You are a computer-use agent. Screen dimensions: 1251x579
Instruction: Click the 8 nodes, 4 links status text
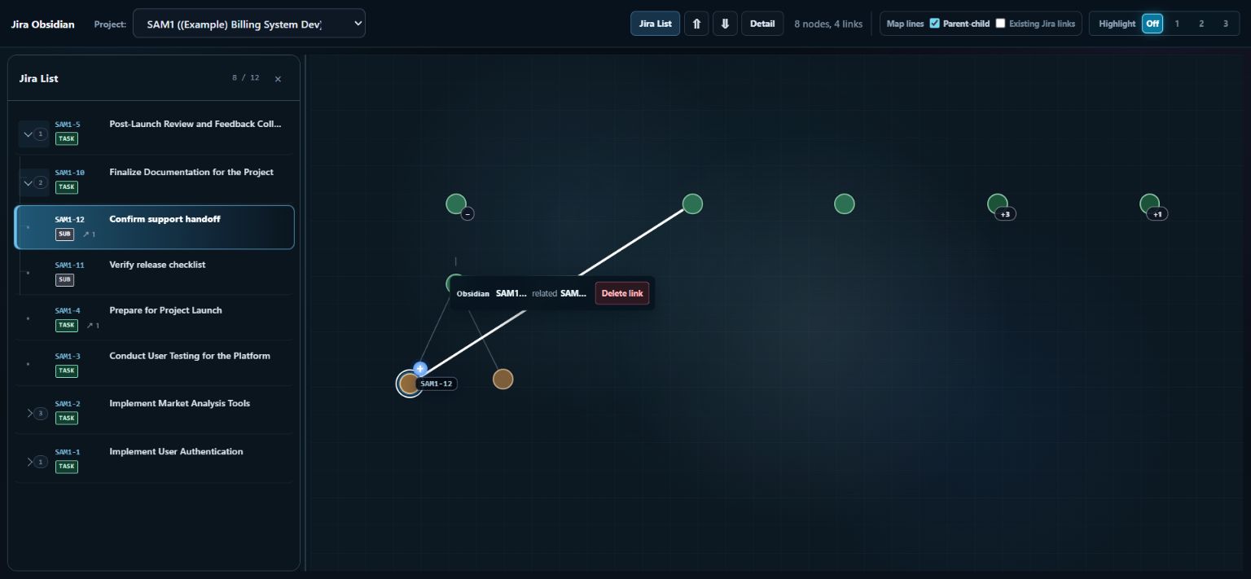[828, 24]
